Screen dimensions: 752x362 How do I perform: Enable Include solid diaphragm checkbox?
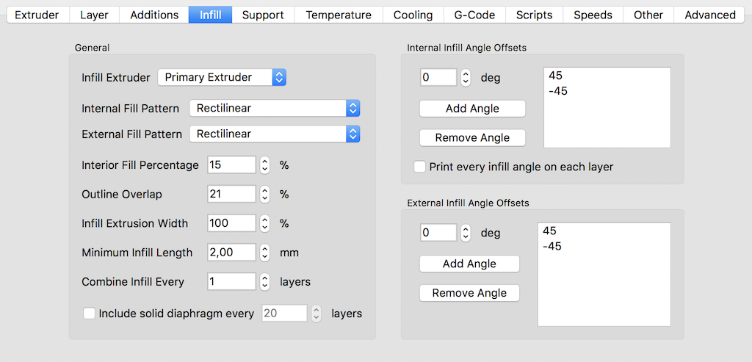pos(90,314)
